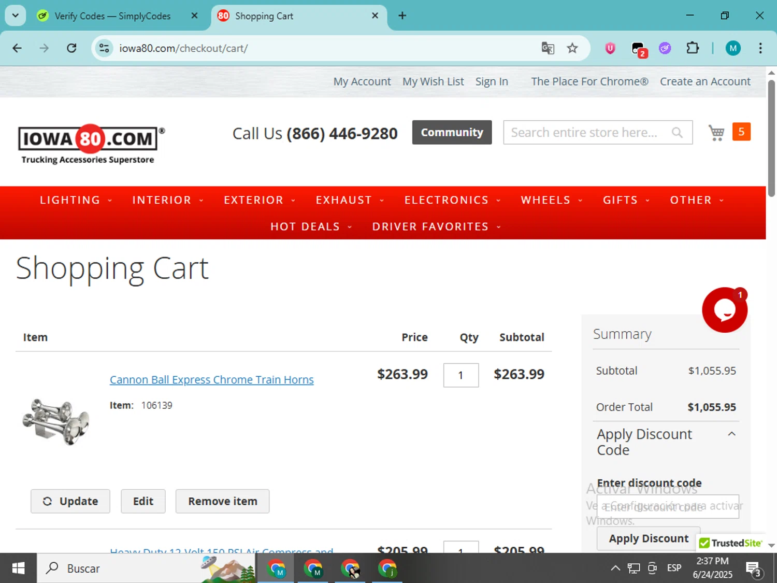Screen dimensions: 777x583
Task: Click the Enter discount code field
Action: coord(668,507)
